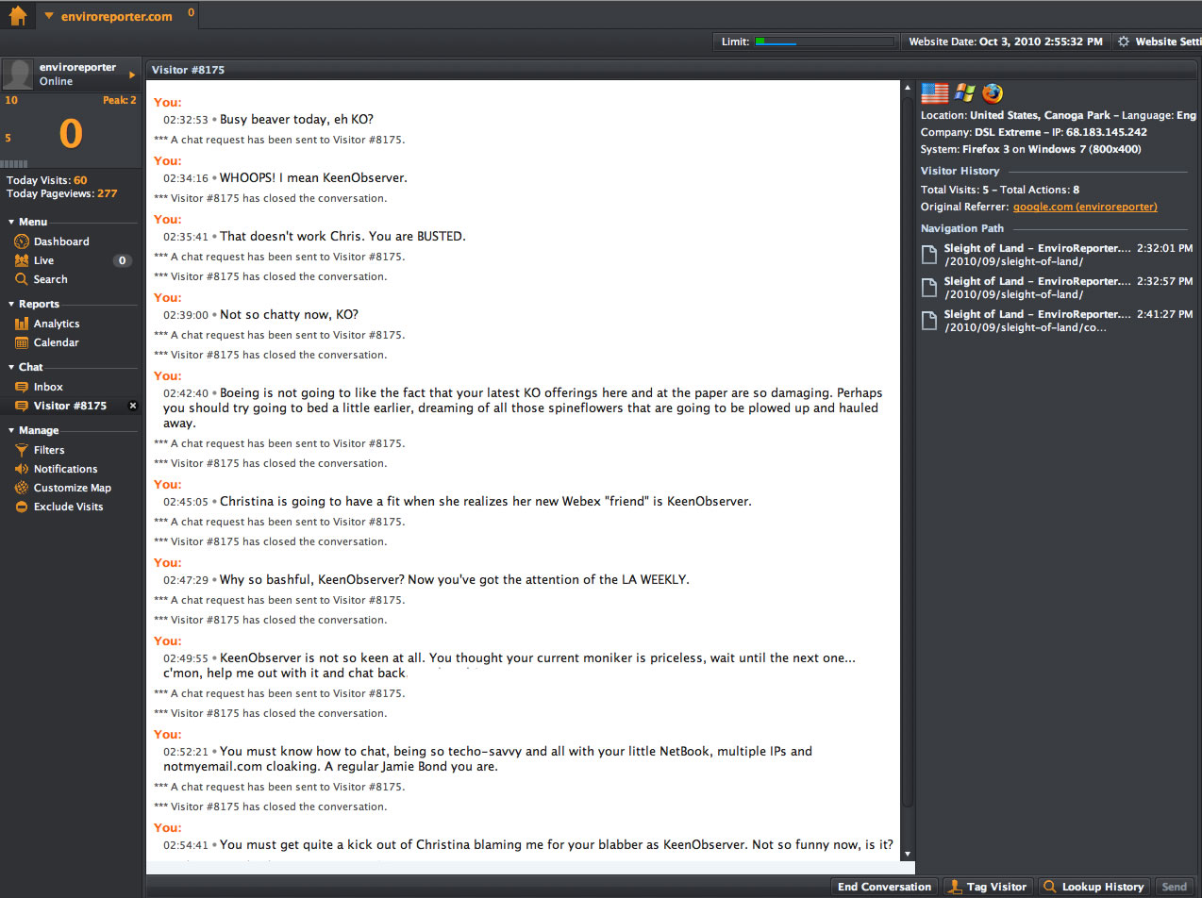The image size is (1202, 898).
Task: Open the Filters funnel icon
Action: tap(22, 450)
